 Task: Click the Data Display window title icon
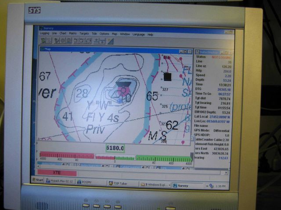[x=198, y=52]
